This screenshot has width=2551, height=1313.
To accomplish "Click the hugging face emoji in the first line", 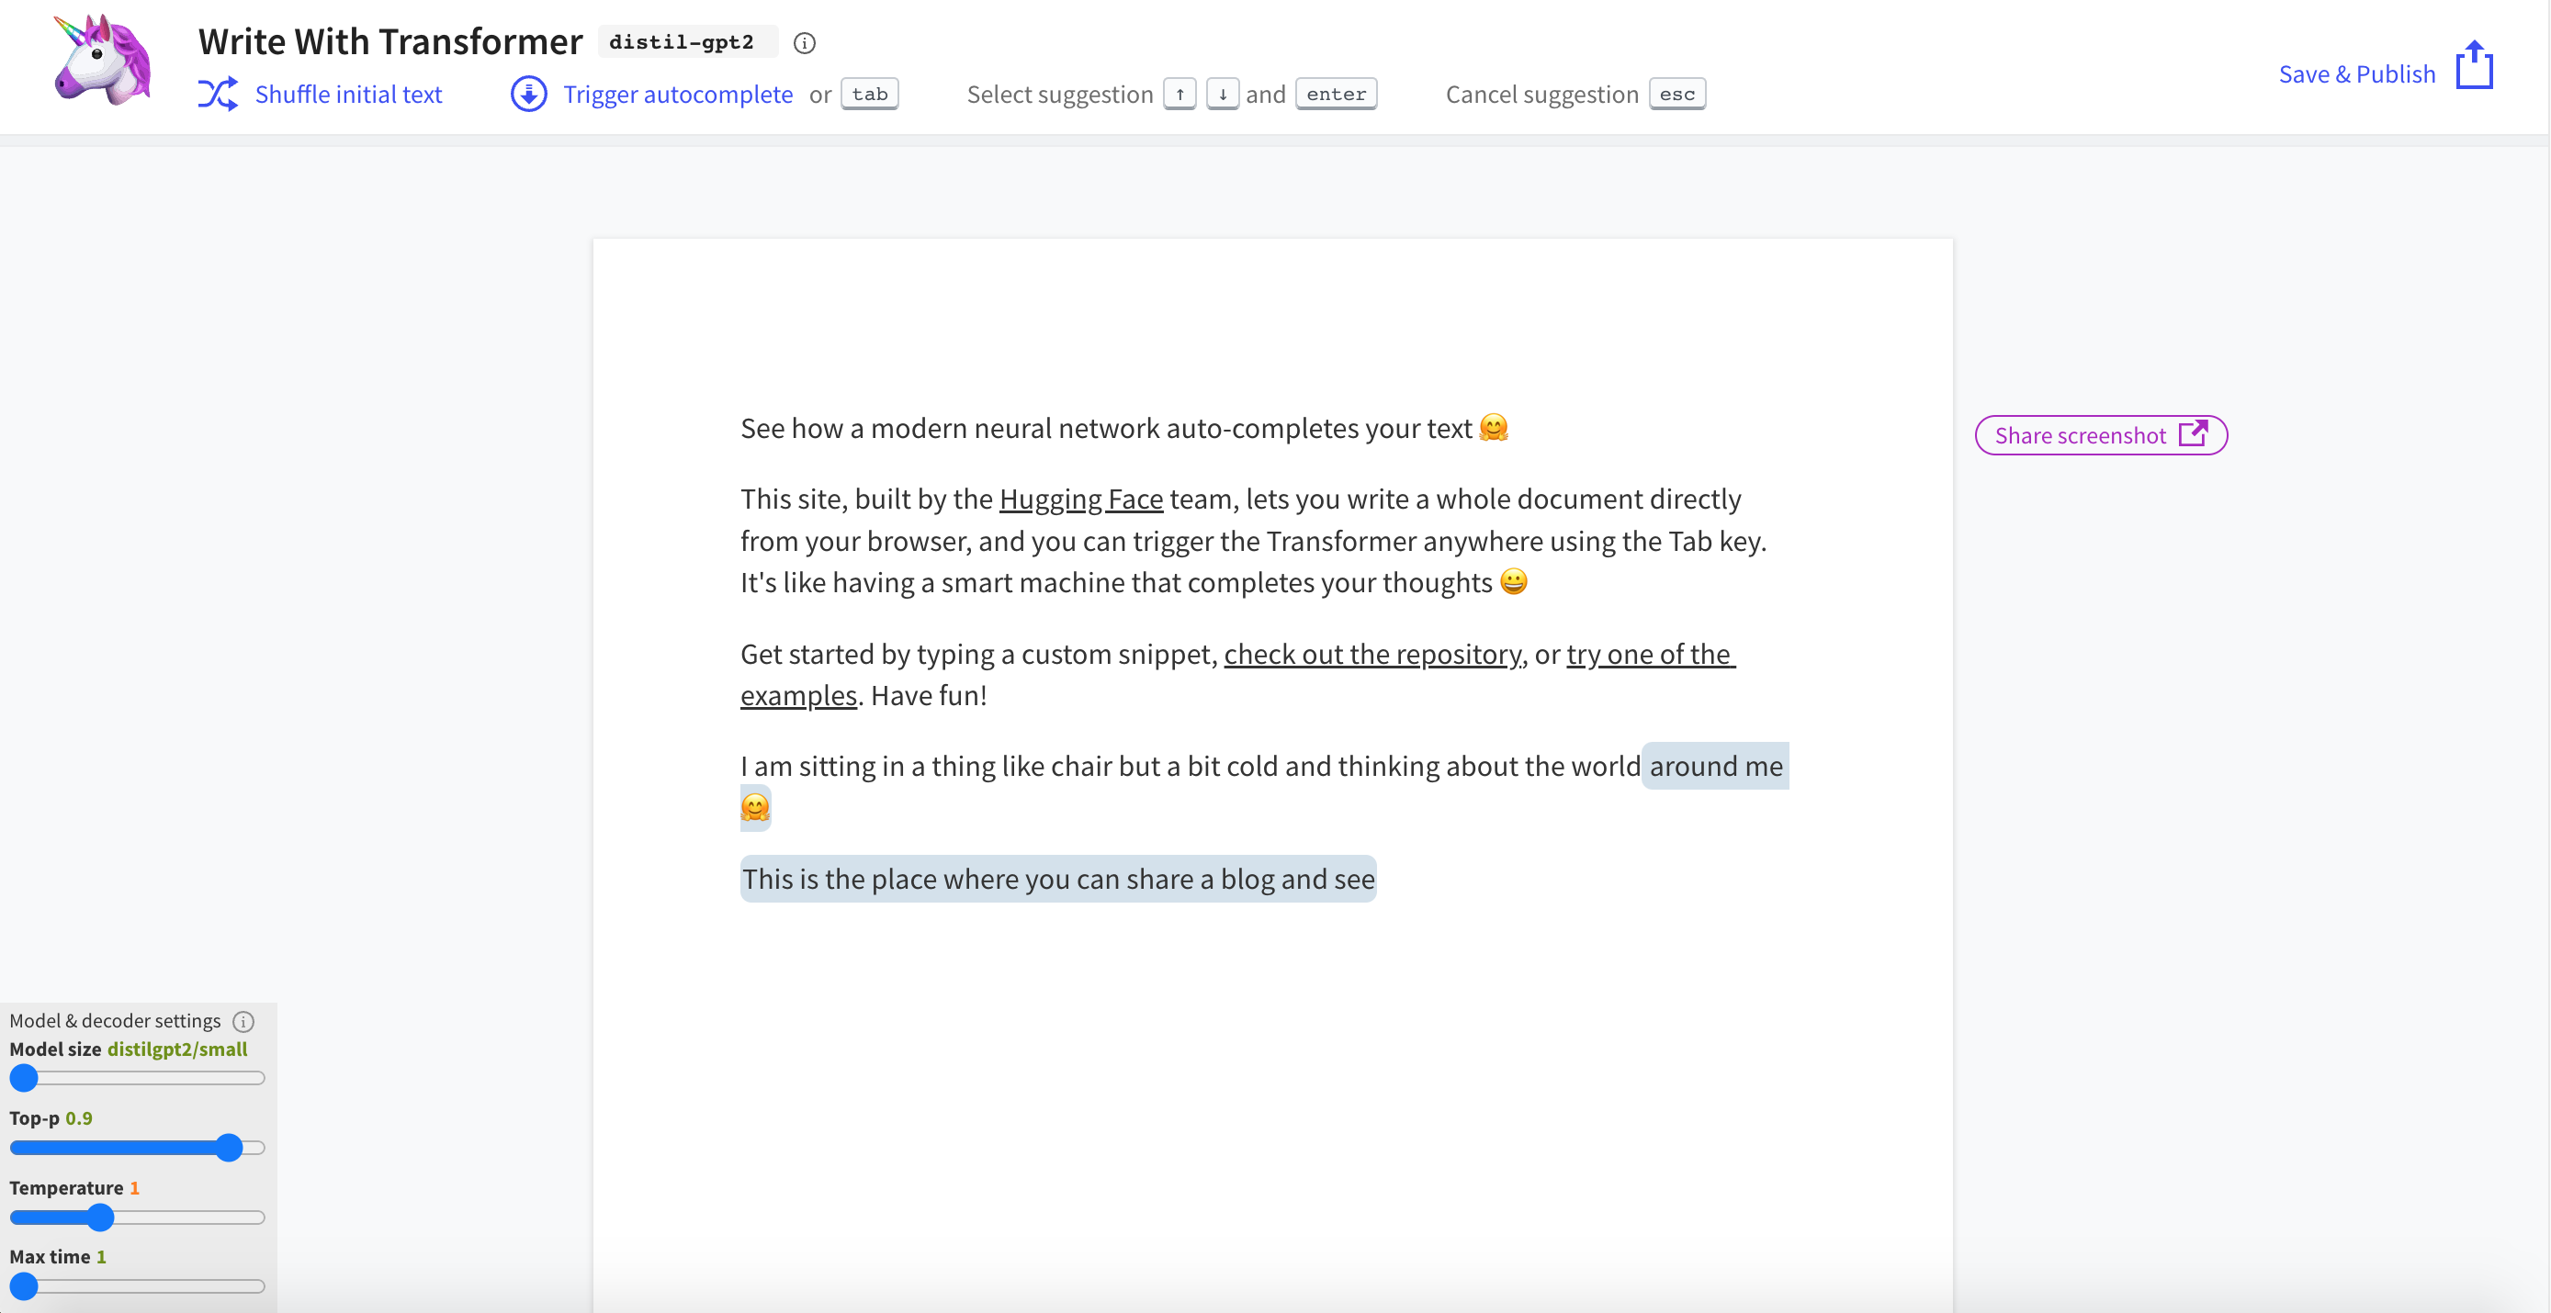I will click(x=1494, y=427).
